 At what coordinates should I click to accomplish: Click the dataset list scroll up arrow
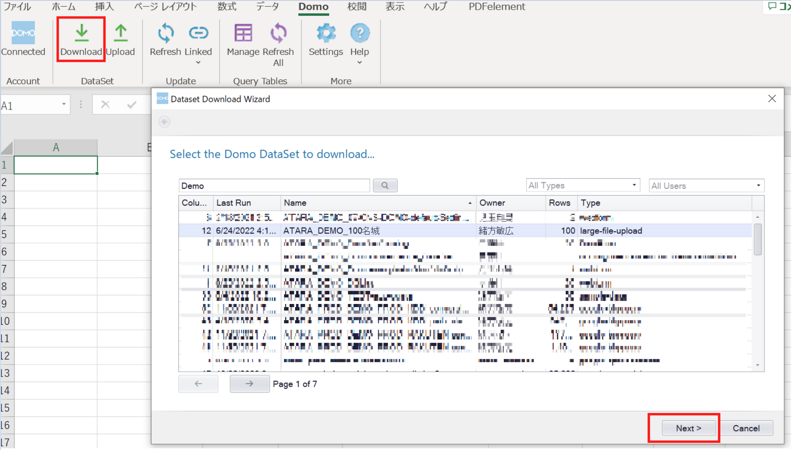pos(757,217)
